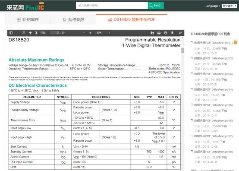The image size is (239, 171).
Task: Click the Absolute Maximum Ratings heading
Action: coord(37,60)
